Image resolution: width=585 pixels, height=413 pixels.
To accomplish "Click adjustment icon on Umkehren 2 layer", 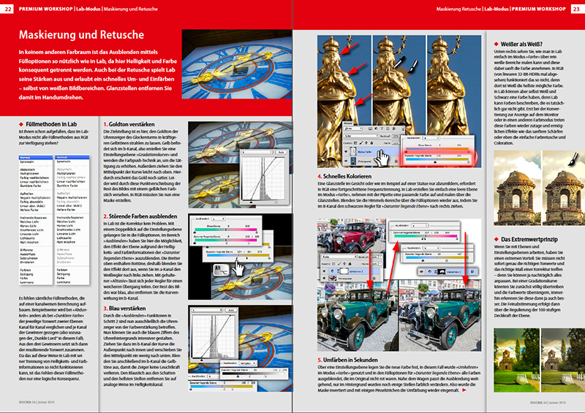I will point(333,271).
